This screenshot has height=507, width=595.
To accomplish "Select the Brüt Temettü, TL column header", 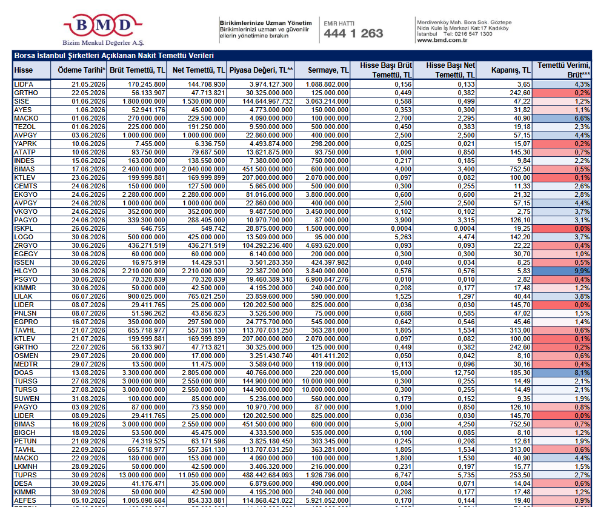I will 137,70.
